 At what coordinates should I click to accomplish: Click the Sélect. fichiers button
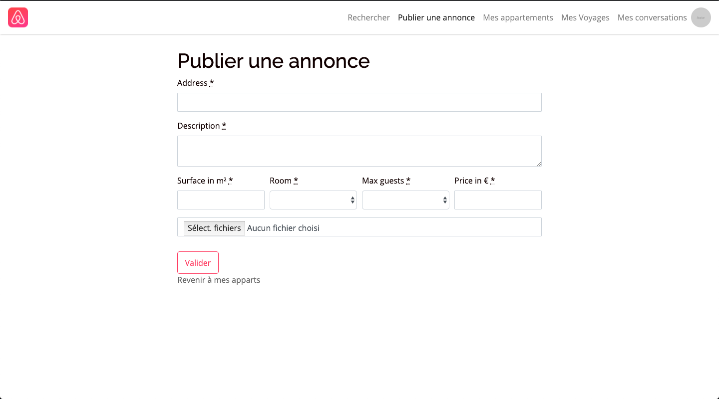[x=214, y=228]
